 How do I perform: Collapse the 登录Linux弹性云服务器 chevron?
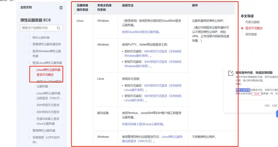point(29,63)
